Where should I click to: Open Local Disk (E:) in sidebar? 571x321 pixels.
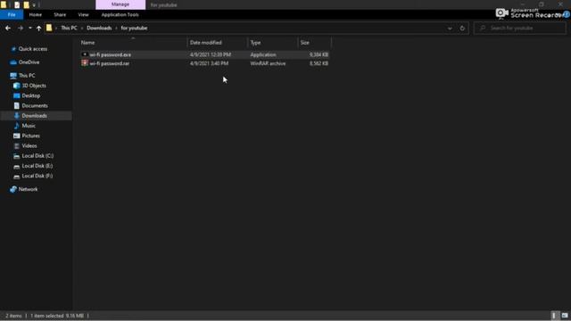pyautogui.click(x=37, y=166)
